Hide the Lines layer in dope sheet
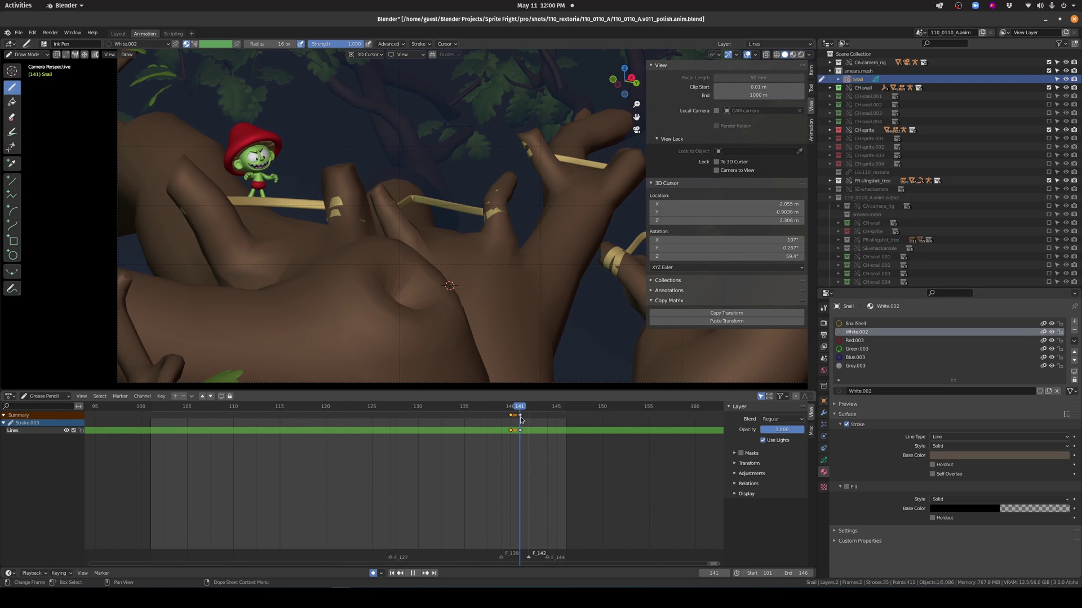Image resolution: width=1082 pixels, height=608 pixels. pyautogui.click(x=66, y=430)
